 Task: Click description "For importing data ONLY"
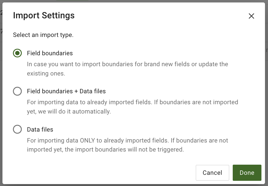click(x=127, y=141)
